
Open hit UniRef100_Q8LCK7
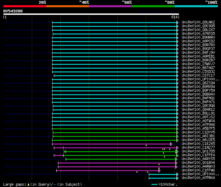coord(198,30)
